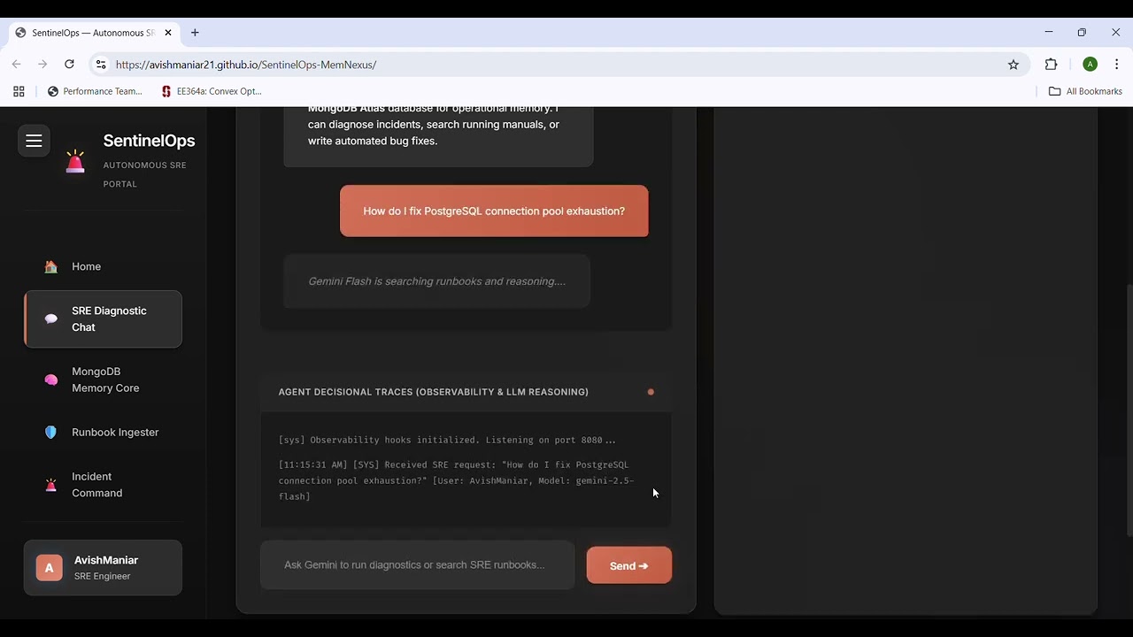Open a new browser tab
The width and height of the screenshot is (1133, 637).
pyautogui.click(x=195, y=33)
